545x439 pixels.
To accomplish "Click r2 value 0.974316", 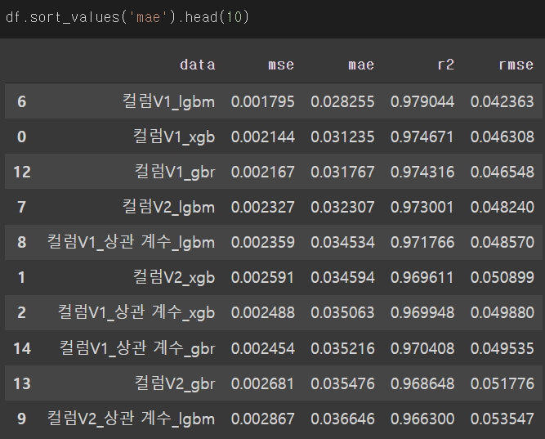I will [x=422, y=172].
